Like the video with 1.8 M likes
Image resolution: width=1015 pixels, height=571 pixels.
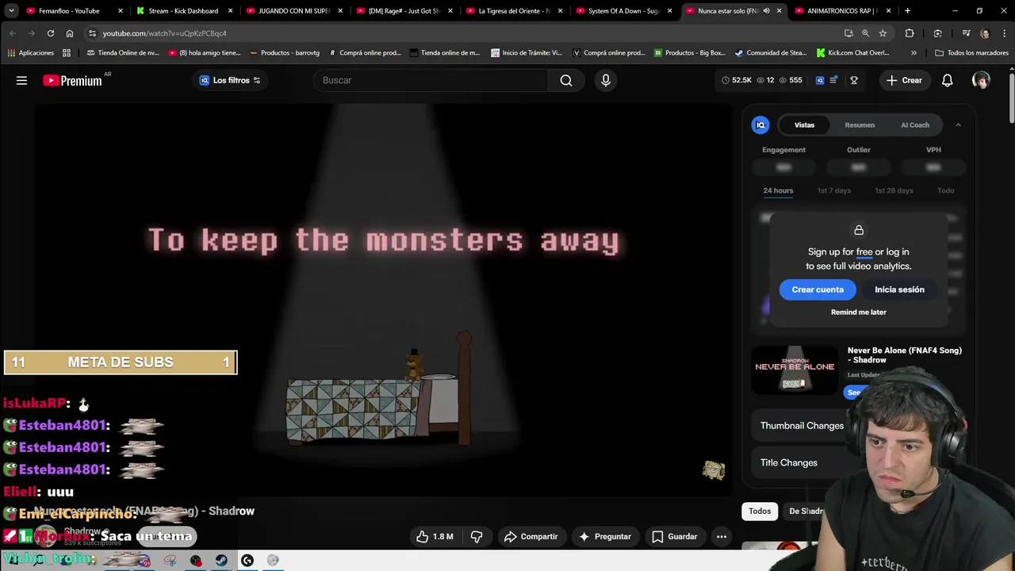pos(435,537)
